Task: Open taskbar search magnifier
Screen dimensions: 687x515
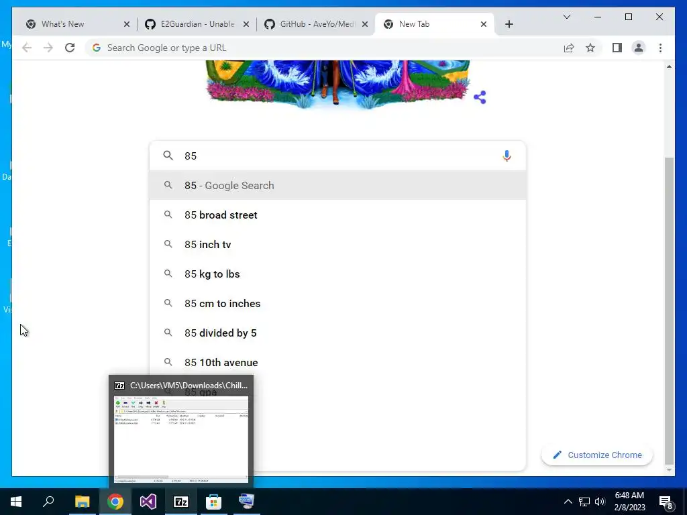Action: pyautogui.click(x=48, y=502)
